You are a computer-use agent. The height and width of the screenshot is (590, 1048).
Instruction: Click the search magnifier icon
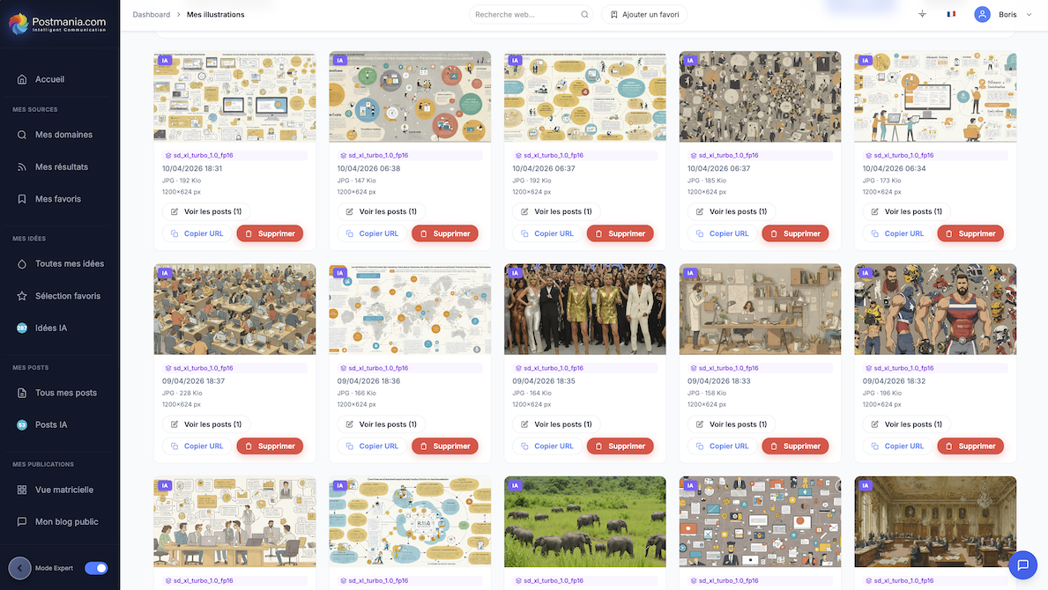(585, 15)
